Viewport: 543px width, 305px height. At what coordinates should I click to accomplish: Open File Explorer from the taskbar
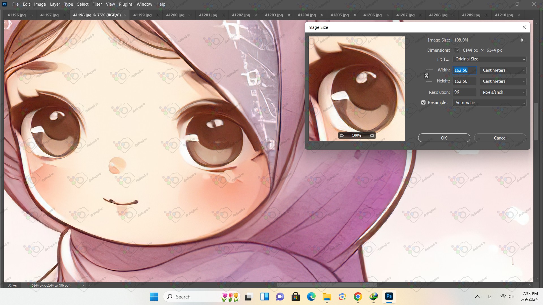coord(327,297)
